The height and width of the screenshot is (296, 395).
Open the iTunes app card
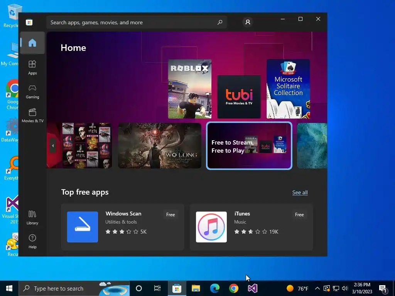(252, 227)
